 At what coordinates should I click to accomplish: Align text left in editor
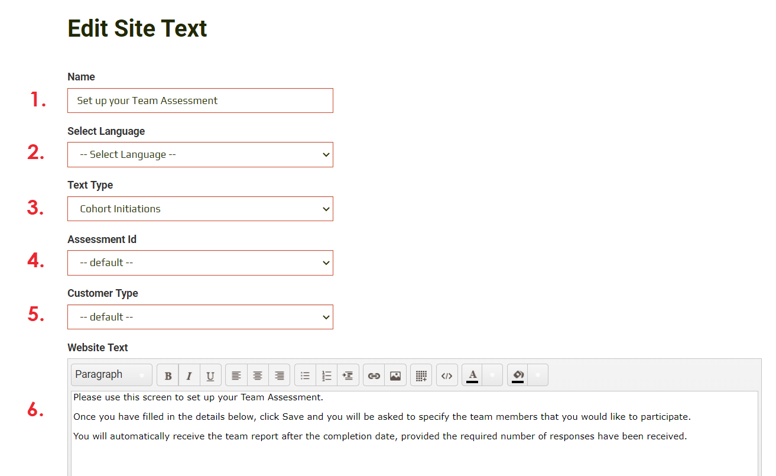click(x=236, y=375)
